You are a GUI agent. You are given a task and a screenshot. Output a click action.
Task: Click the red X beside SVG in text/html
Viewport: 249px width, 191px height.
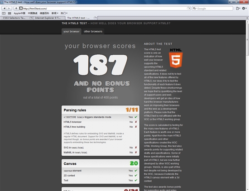coord(136,148)
